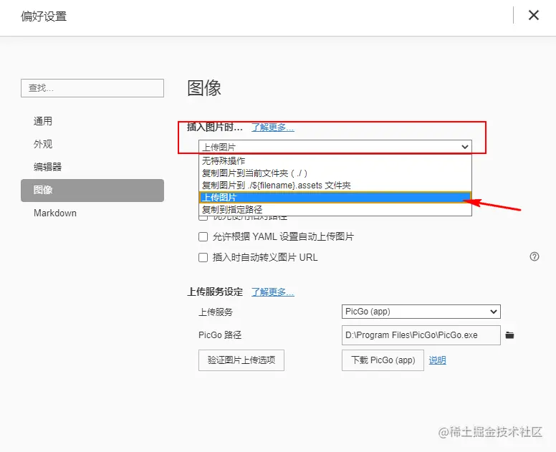Click the 验证图片上传选项 button

tap(241, 360)
